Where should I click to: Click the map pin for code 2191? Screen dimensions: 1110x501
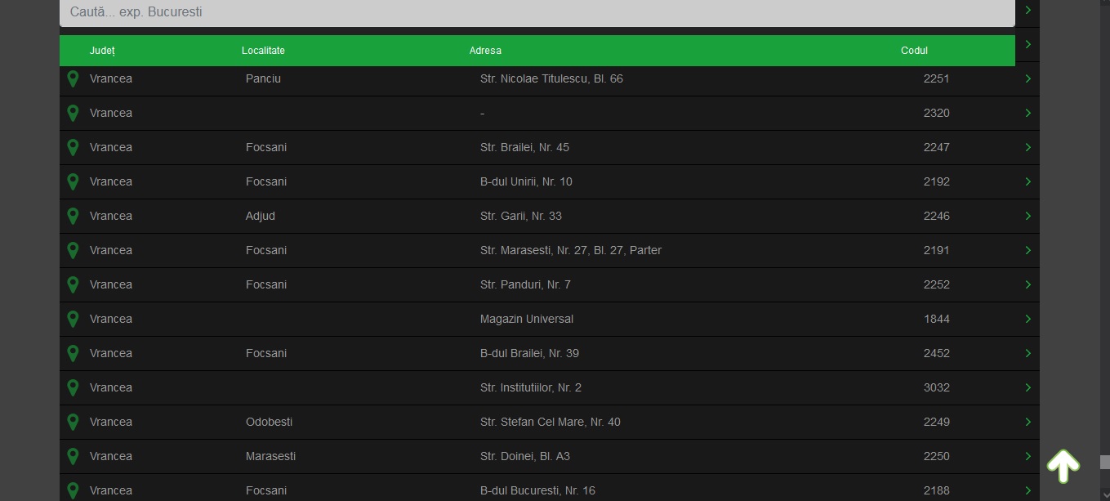pos(73,251)
